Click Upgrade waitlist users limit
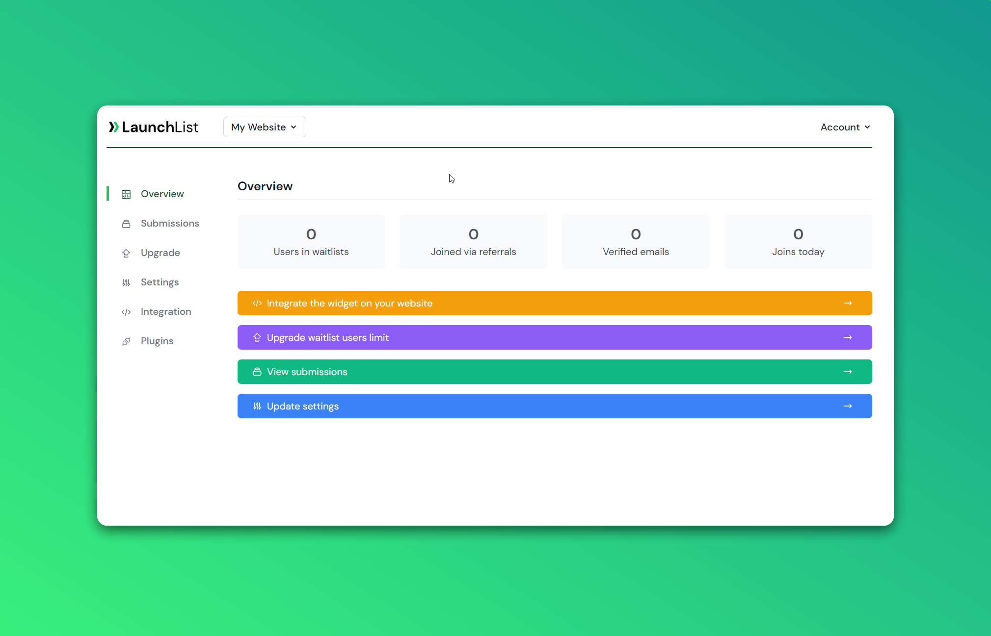 pos(328,337)
